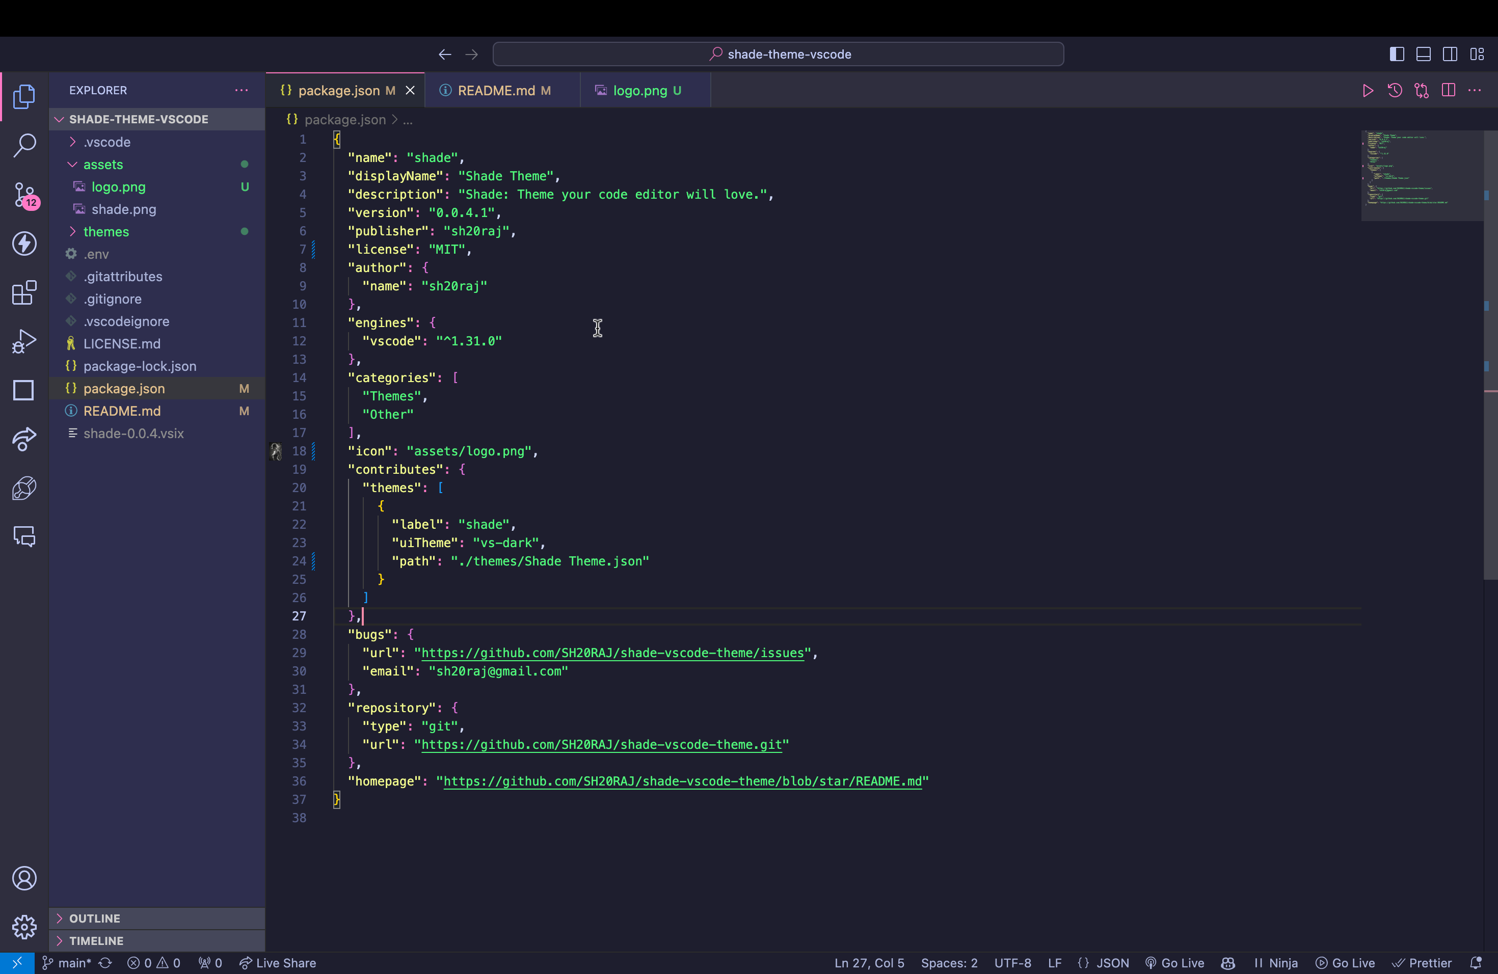Toggle the bottom panel visibility
This screenshot has width=1498, height=974.
coord(1423,54)
